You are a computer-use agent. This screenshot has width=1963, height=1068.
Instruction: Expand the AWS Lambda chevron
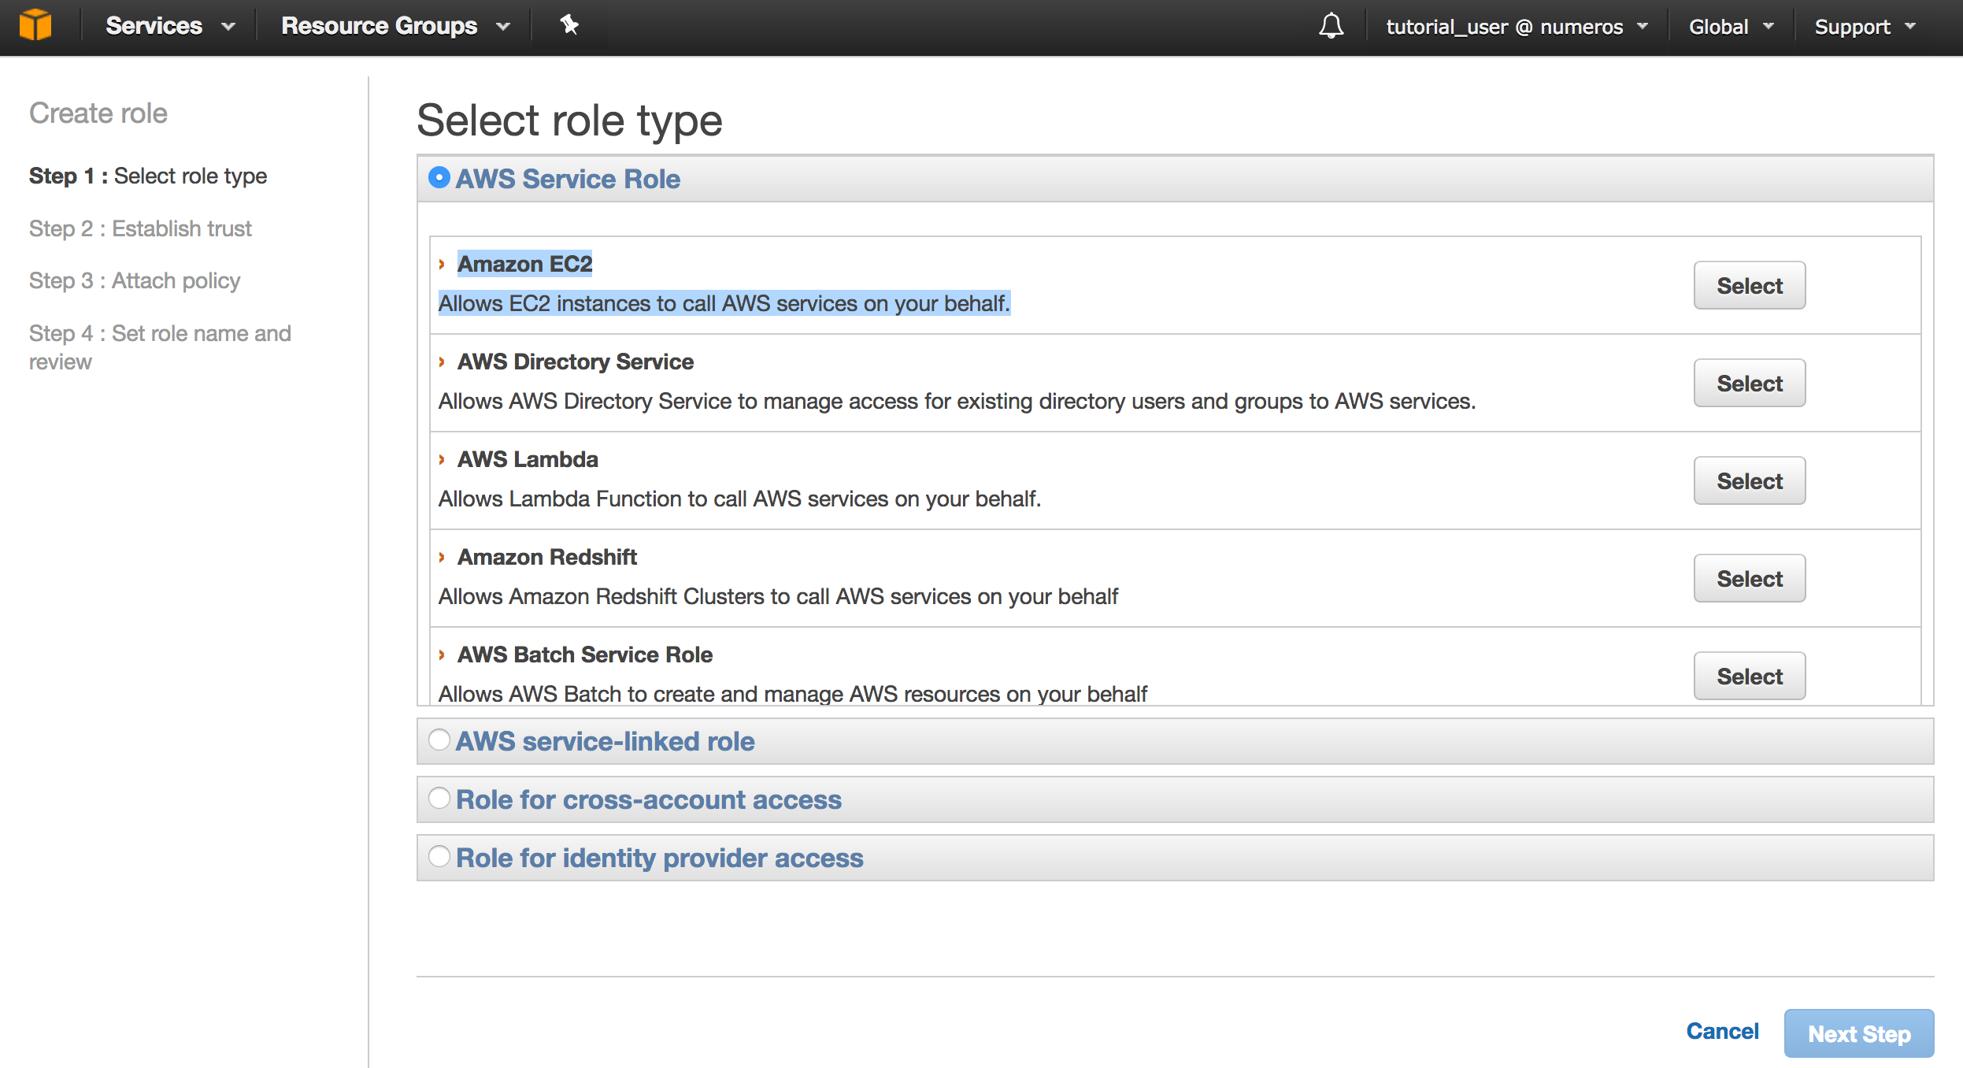tap(442, 459)
